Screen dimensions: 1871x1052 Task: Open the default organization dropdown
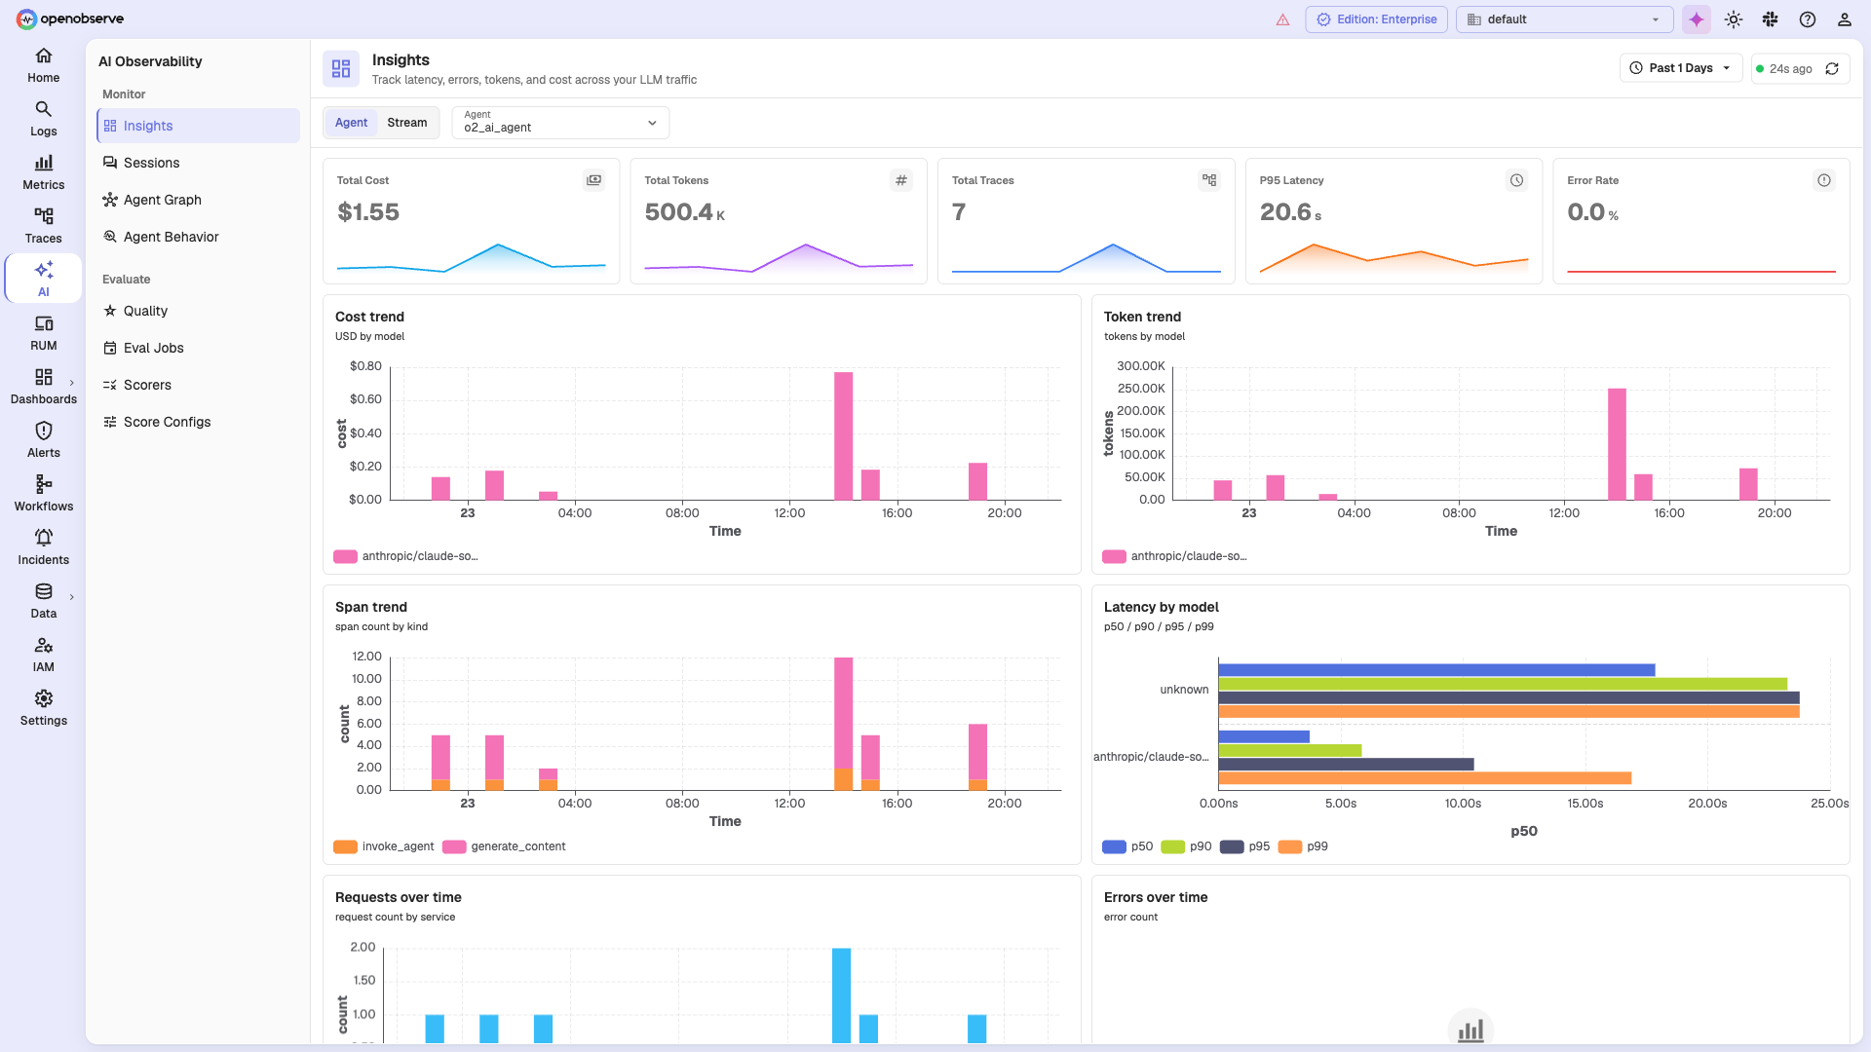click(1564, 19)
